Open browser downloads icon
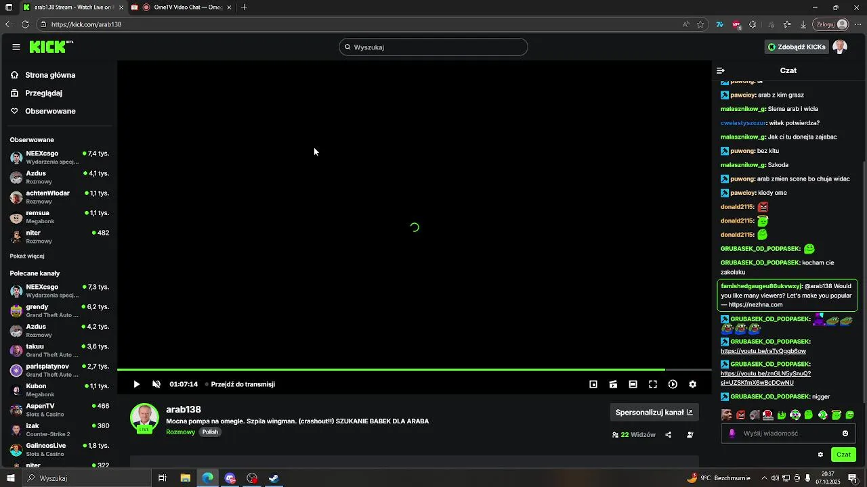The width and height of the screenshot is (867, 487). [803, 24]
